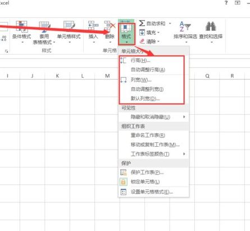The height and width of the screenshot is (231, 250).
Task: Click the Row Height icon in menu
Action: click(123, 60)
